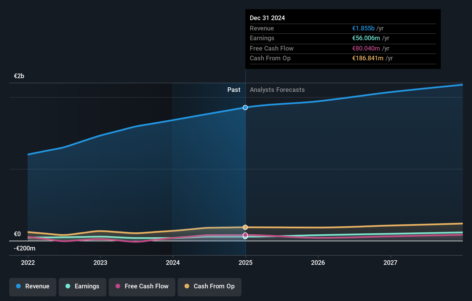Click the €80.040m free cash flow value
This screenshot has width=472, height=301.
[x=366, y=48]
